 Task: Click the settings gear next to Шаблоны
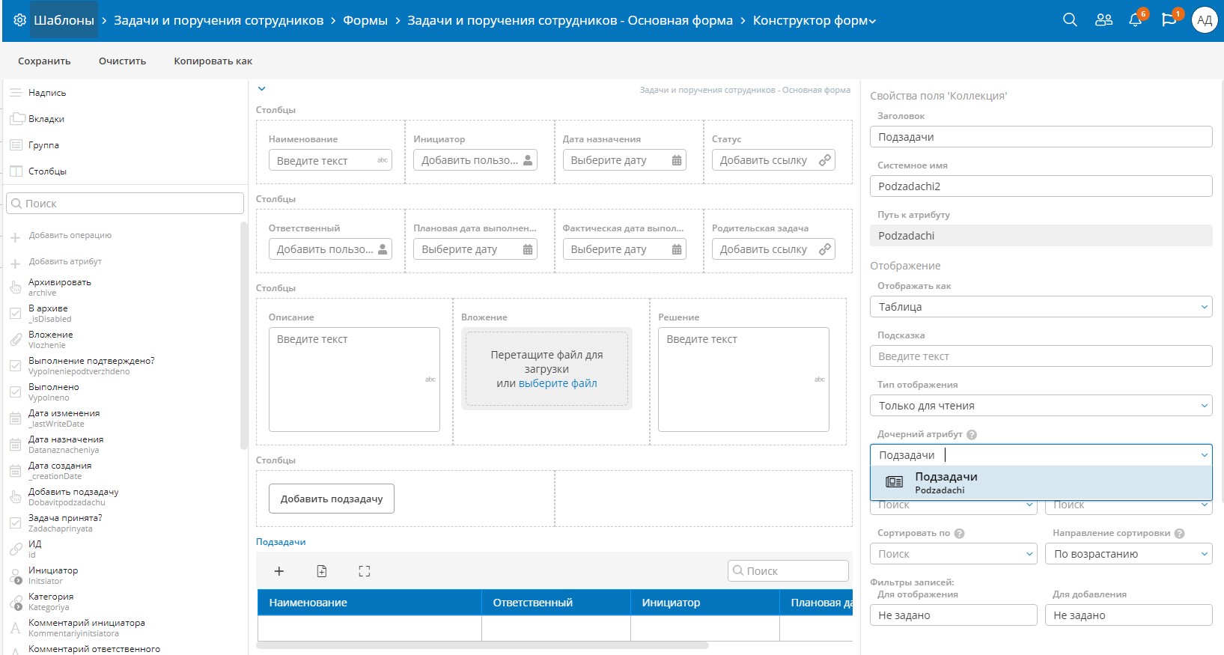20,20
